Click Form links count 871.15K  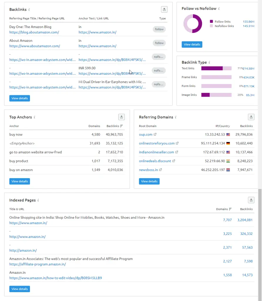(x=249, y=86)
